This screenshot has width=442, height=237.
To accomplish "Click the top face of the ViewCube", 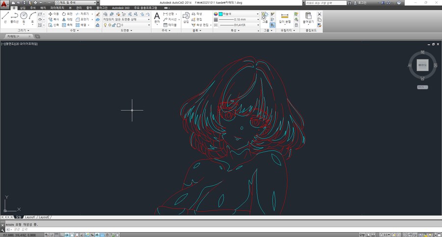I will (x=422, y=65).
